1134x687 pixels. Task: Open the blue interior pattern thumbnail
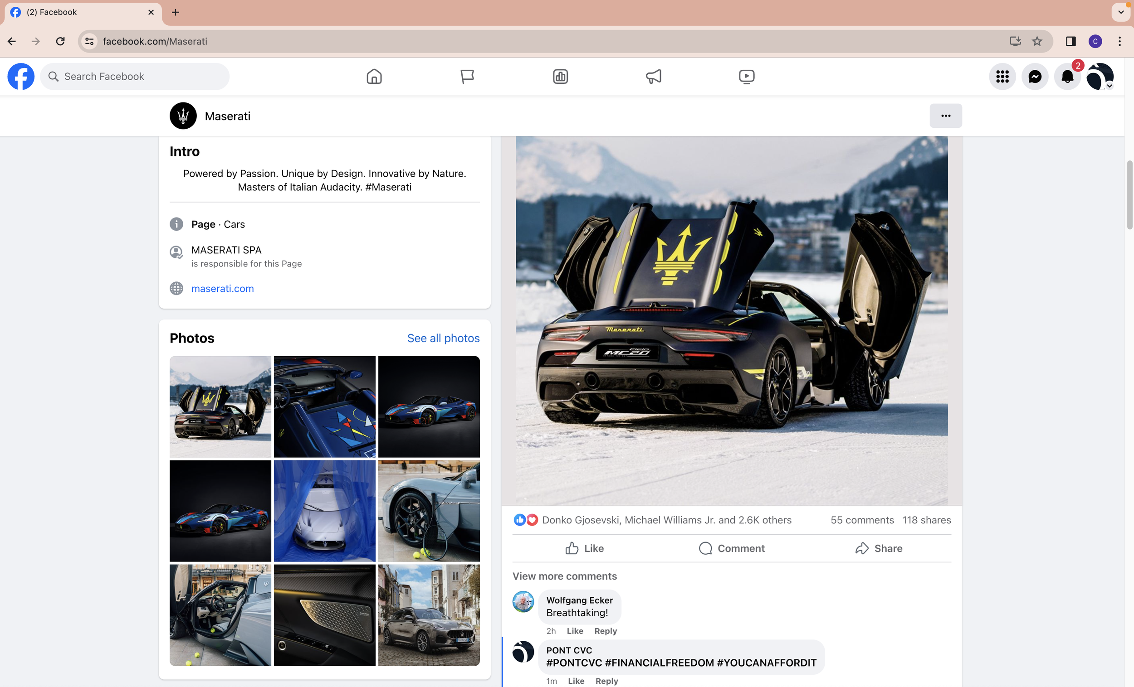(324, 406)
